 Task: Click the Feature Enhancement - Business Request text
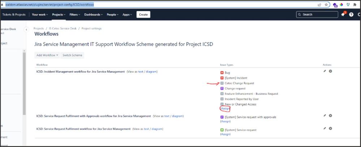click(252, 94)
